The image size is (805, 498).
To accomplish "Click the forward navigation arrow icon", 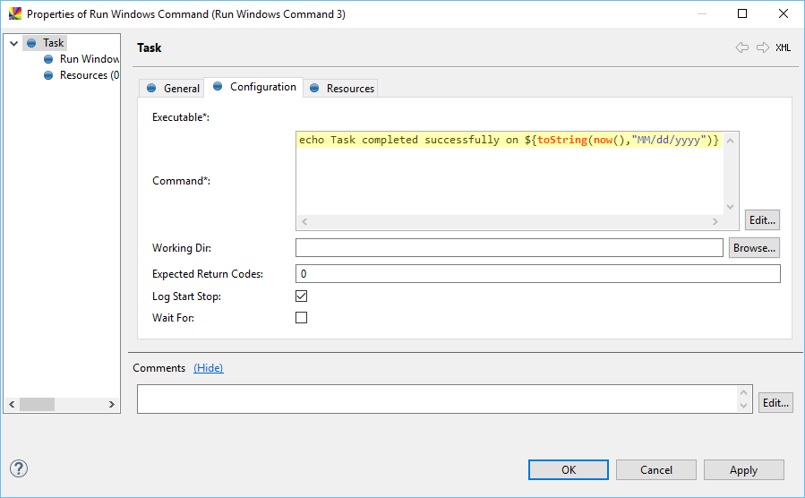I will 762,47.
